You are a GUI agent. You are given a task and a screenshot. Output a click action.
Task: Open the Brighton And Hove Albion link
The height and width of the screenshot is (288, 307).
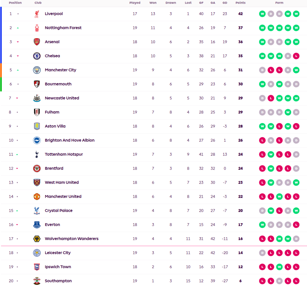click(x=70, y=140)
